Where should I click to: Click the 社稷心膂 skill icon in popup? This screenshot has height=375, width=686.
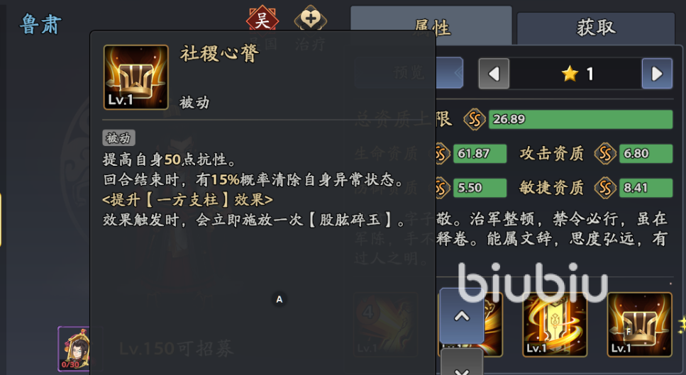pos(136,77)
